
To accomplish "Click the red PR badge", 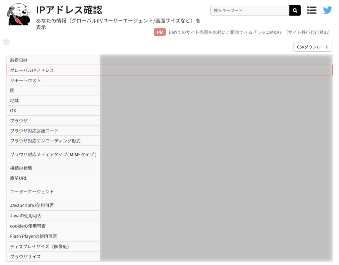I will tap(160, 32).
